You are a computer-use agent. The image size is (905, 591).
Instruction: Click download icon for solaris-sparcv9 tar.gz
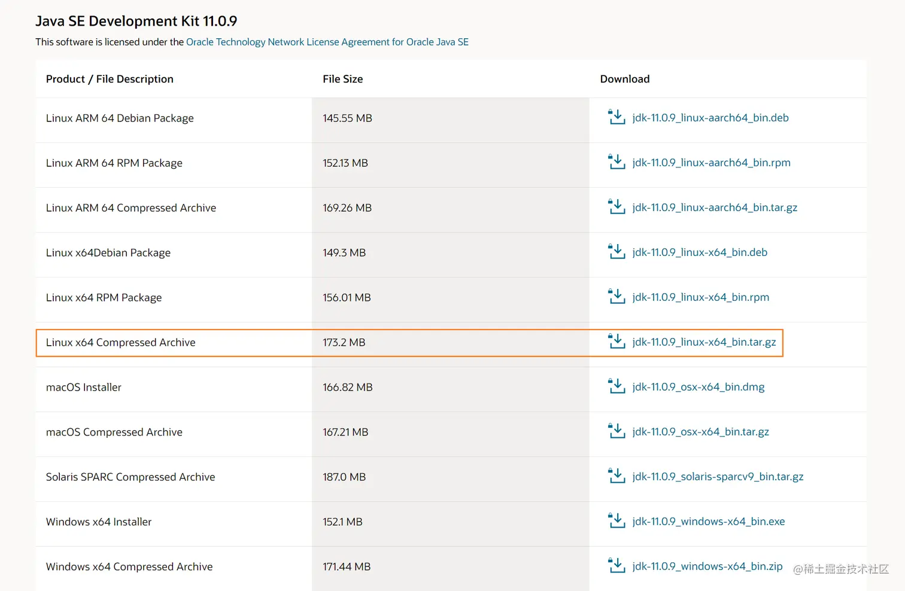click(x=617, y=476)
